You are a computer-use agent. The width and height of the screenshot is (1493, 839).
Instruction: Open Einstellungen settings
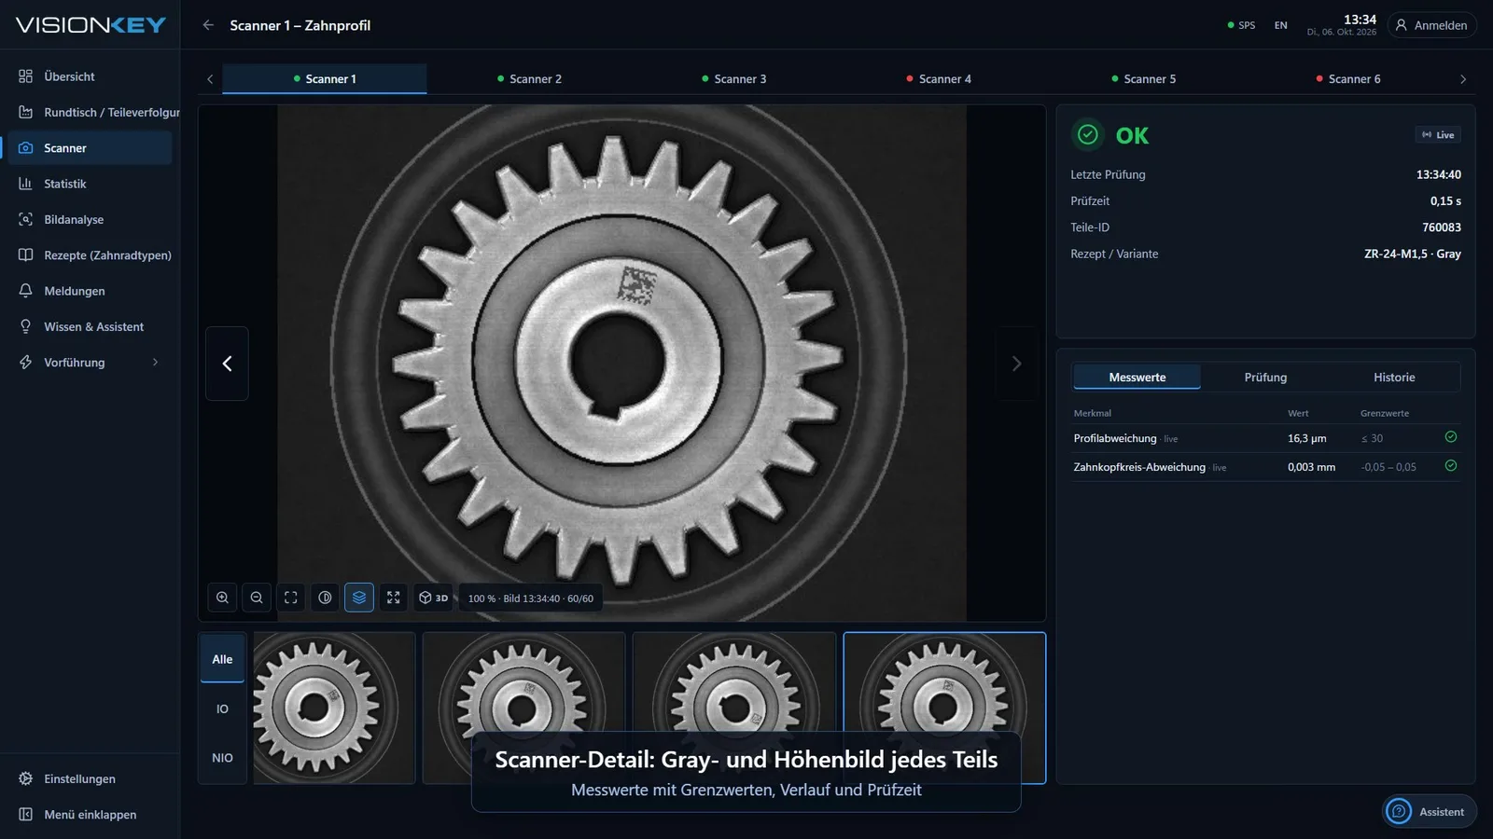(x=90, y=778)
